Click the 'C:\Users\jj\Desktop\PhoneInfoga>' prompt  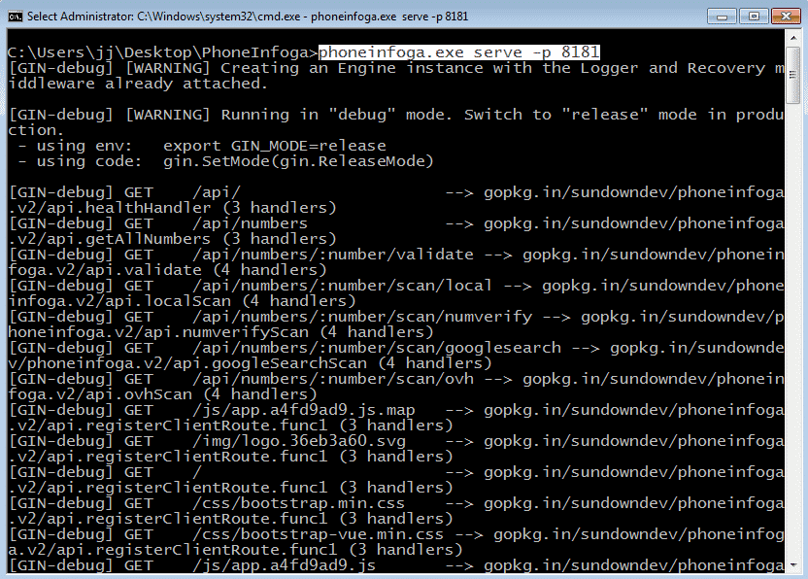163,52
